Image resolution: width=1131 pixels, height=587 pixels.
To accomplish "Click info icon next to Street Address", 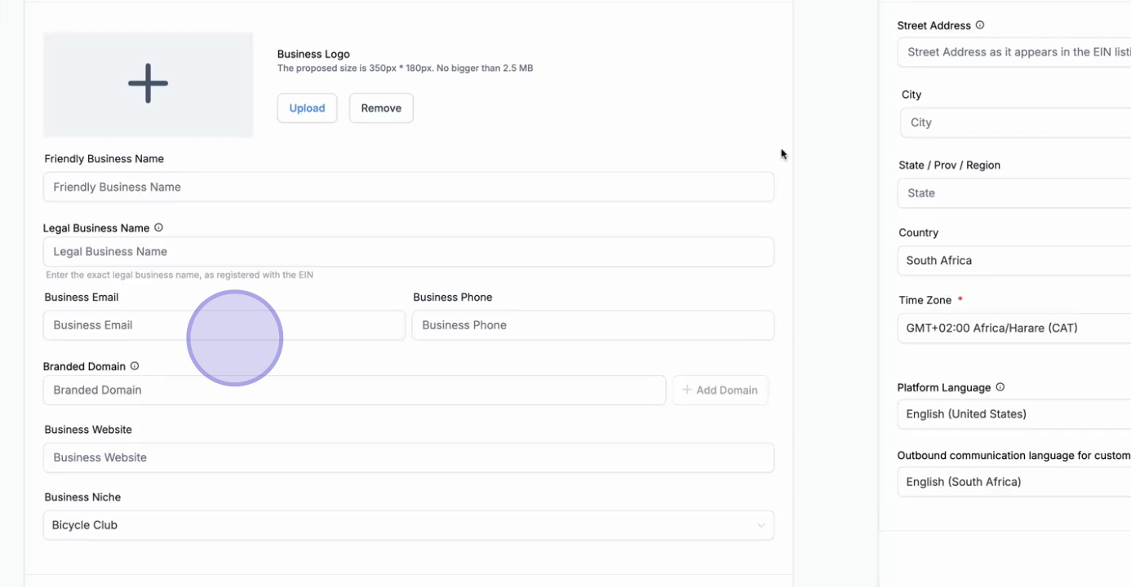I will (x=980, y=25).
